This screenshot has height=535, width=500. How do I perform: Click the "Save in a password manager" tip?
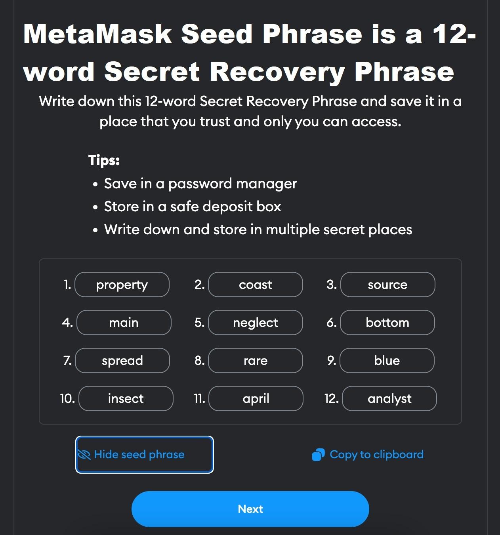coord(200,184)
